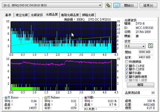Image resolution: width=160 pixels, height=112 pixels.
Task: Click the 結束 4403 MB input field
Action: [x=145, y=57]
